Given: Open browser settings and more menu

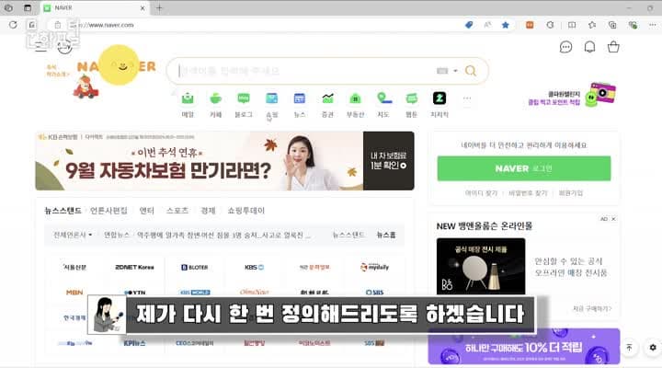Looking at the screenshot, I should click(x=652, y=25).
